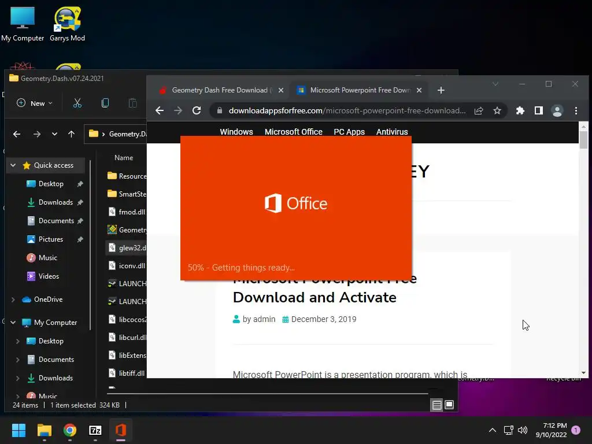The width and height of the screenshot is (592, 444).
Task: Click the Chrome address bar URL
Action: point(347,110)
